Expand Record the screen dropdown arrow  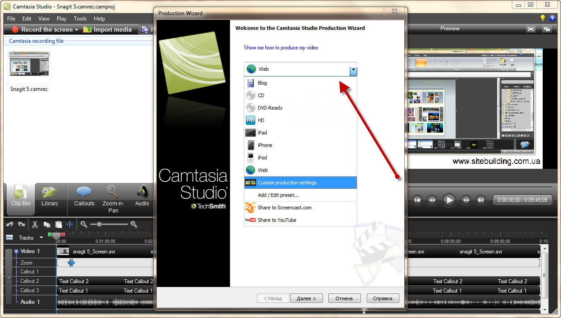coord(76,30)
